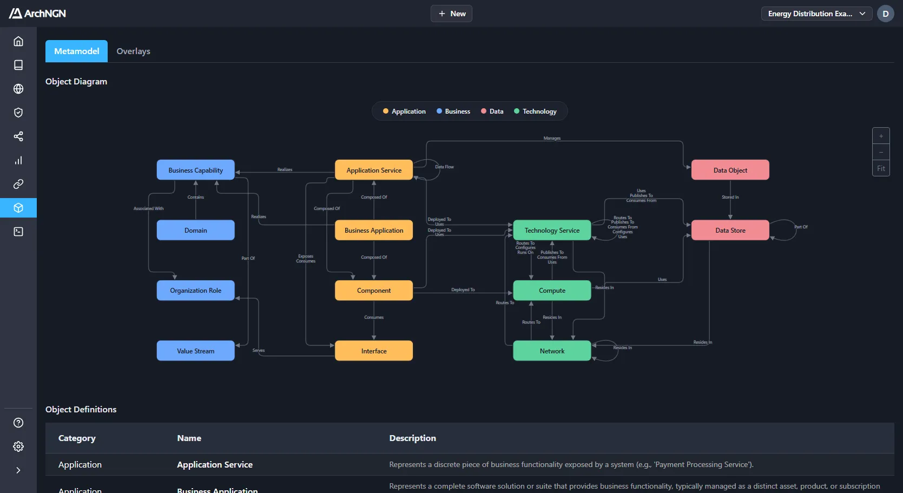Select the Data Store node
This screenshot has height=493, width=903.
[x=730, y=230]
